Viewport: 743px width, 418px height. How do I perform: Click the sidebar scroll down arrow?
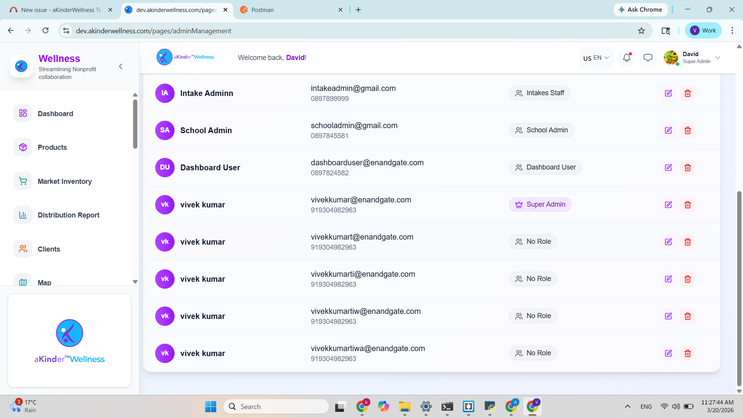[x=135, y=282]
